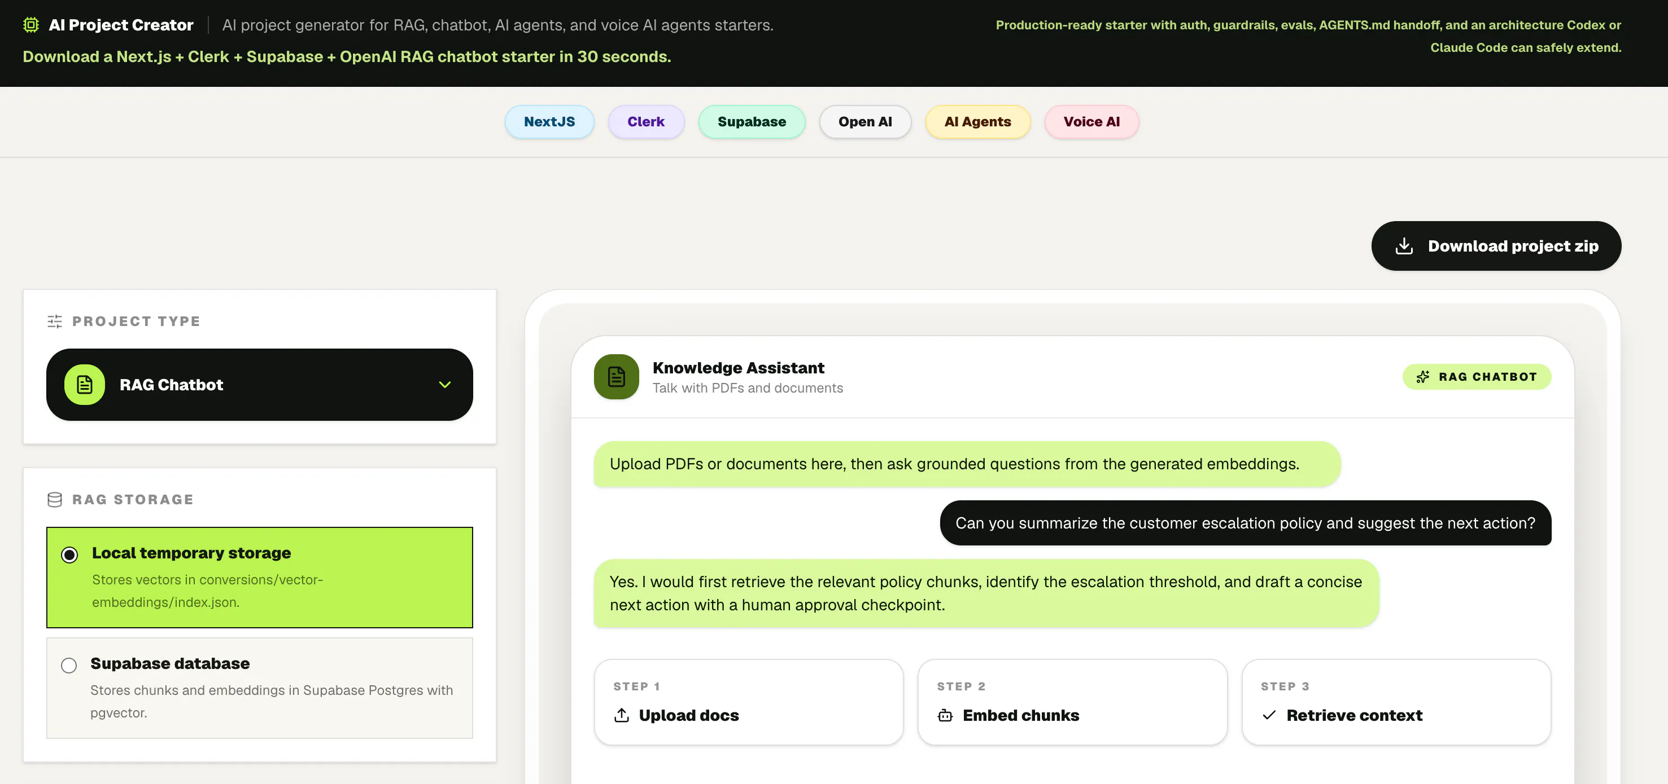Select the Open AI tag pill
The image size is (1668, 784).
pyautogui.click(x=865, y=122)
